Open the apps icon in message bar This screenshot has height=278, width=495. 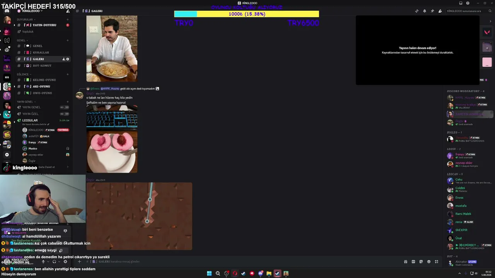pyautogui.click(x=437, y=262)
